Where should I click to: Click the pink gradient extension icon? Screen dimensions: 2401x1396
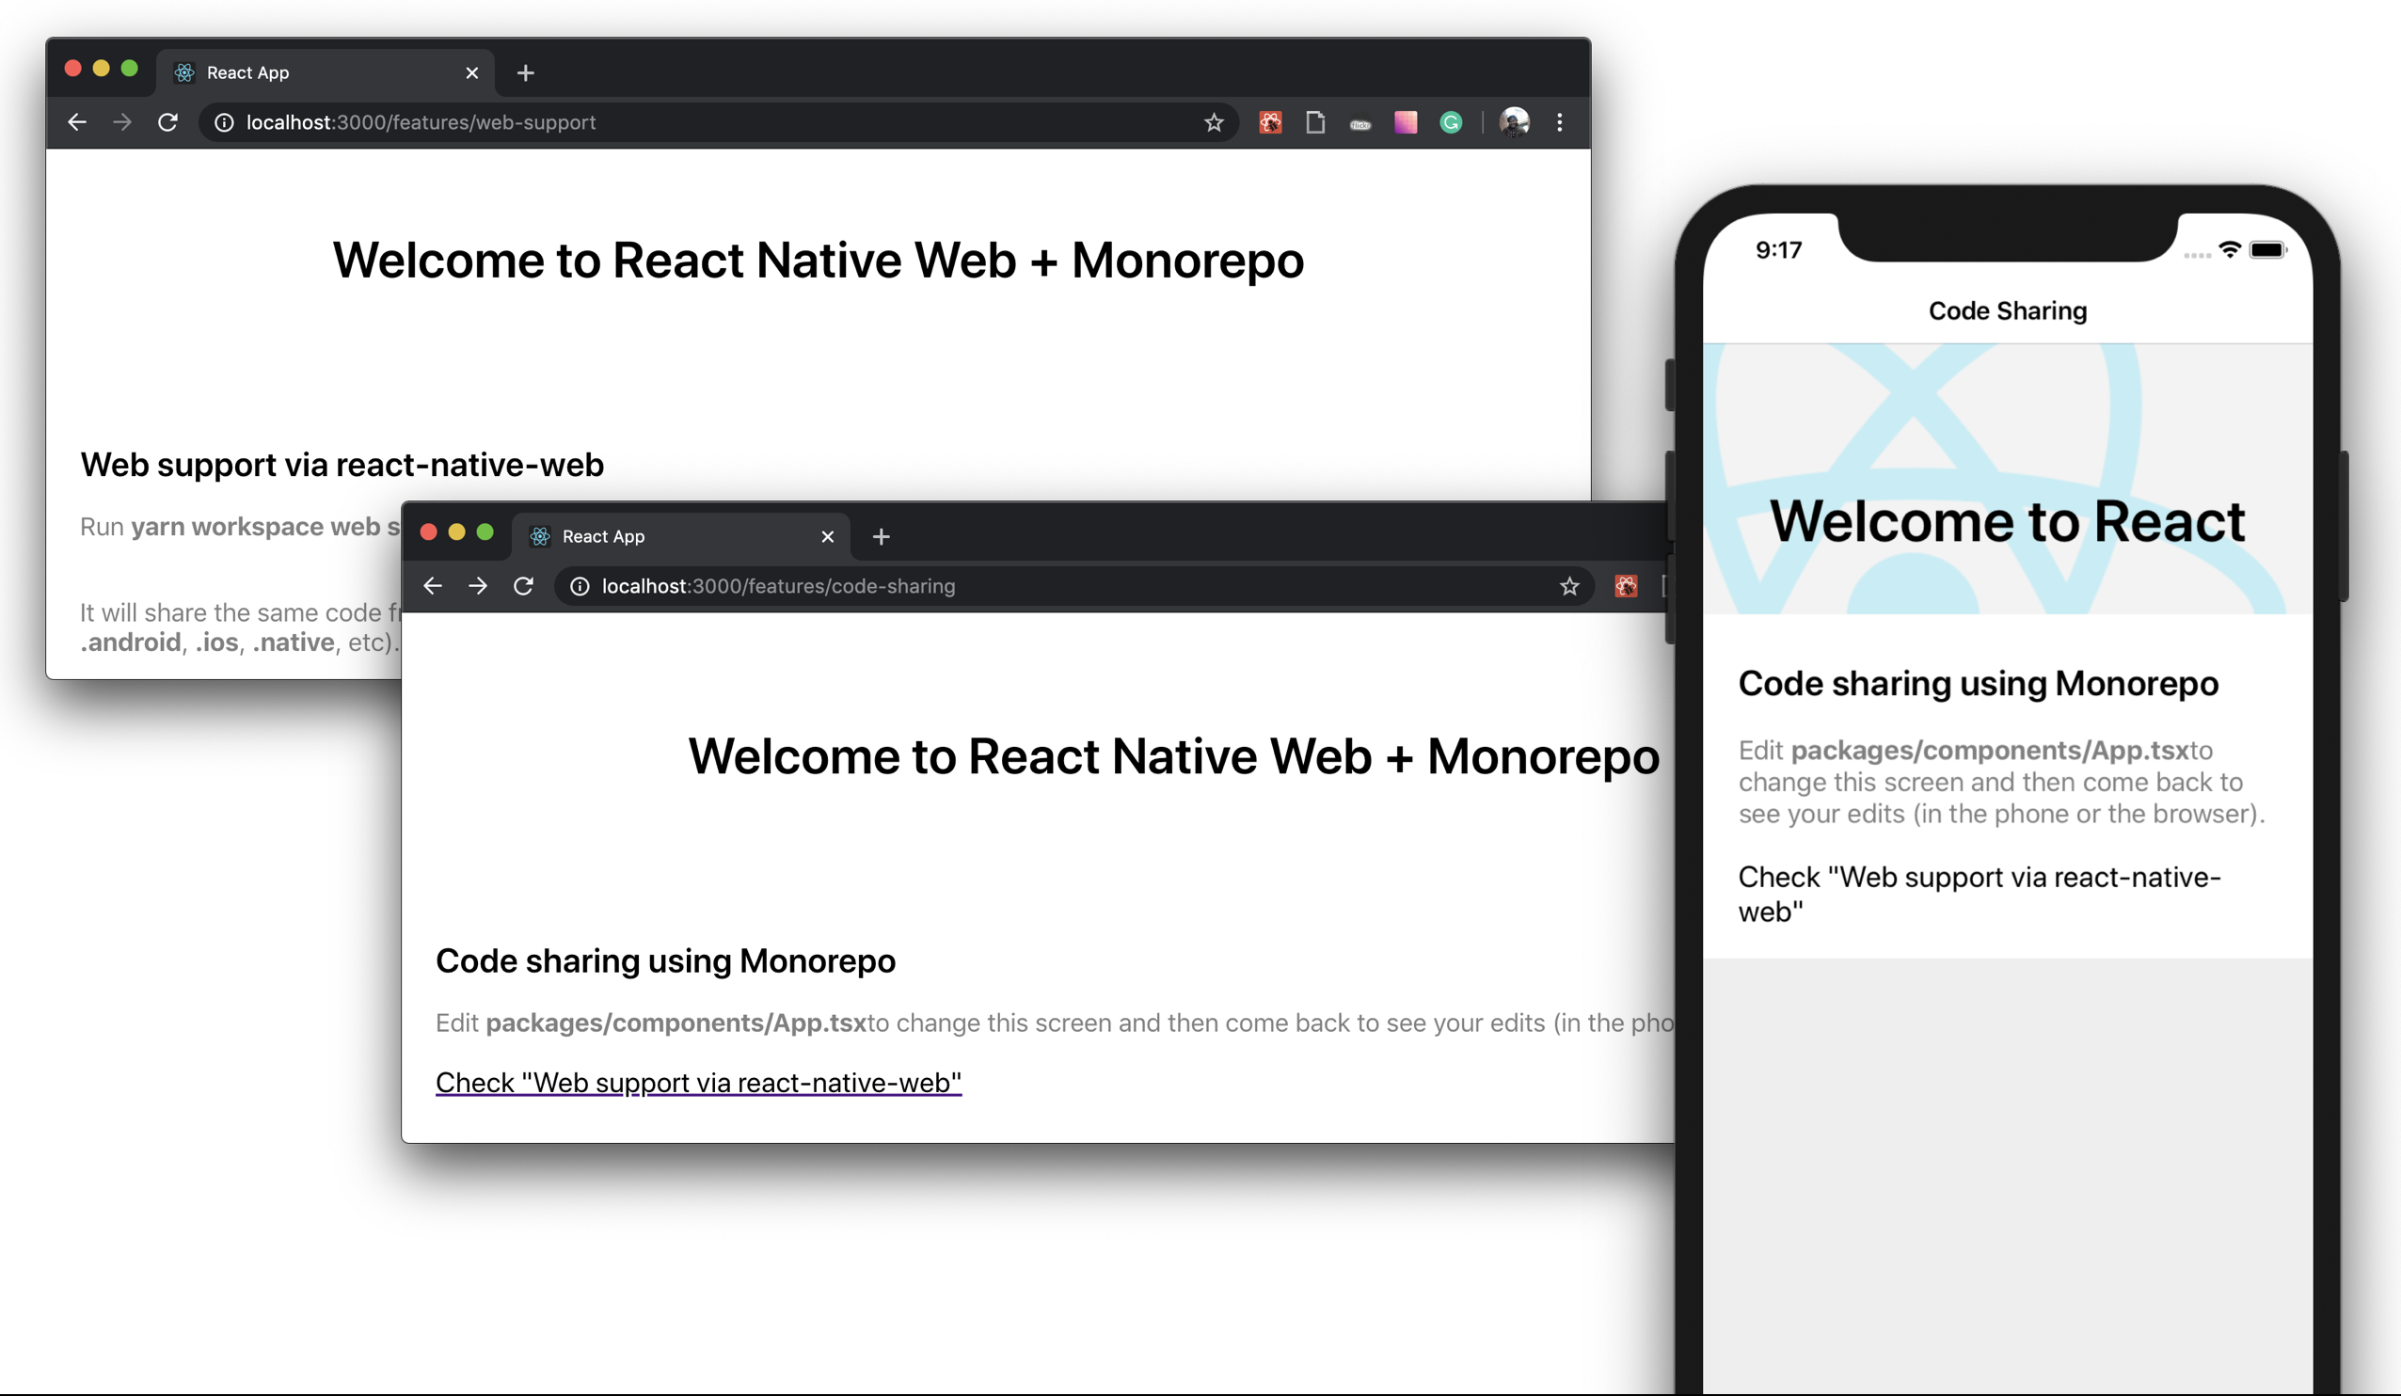tap(1406, 122)
